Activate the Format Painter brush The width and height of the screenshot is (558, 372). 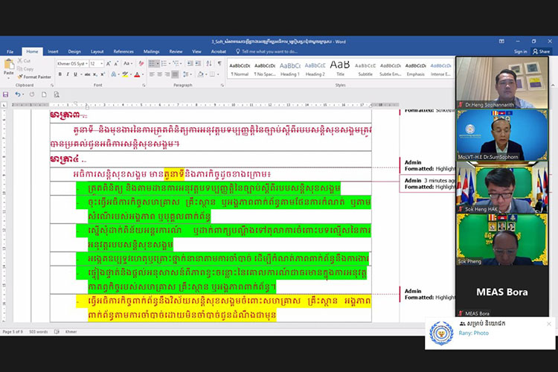pos(34,77)
